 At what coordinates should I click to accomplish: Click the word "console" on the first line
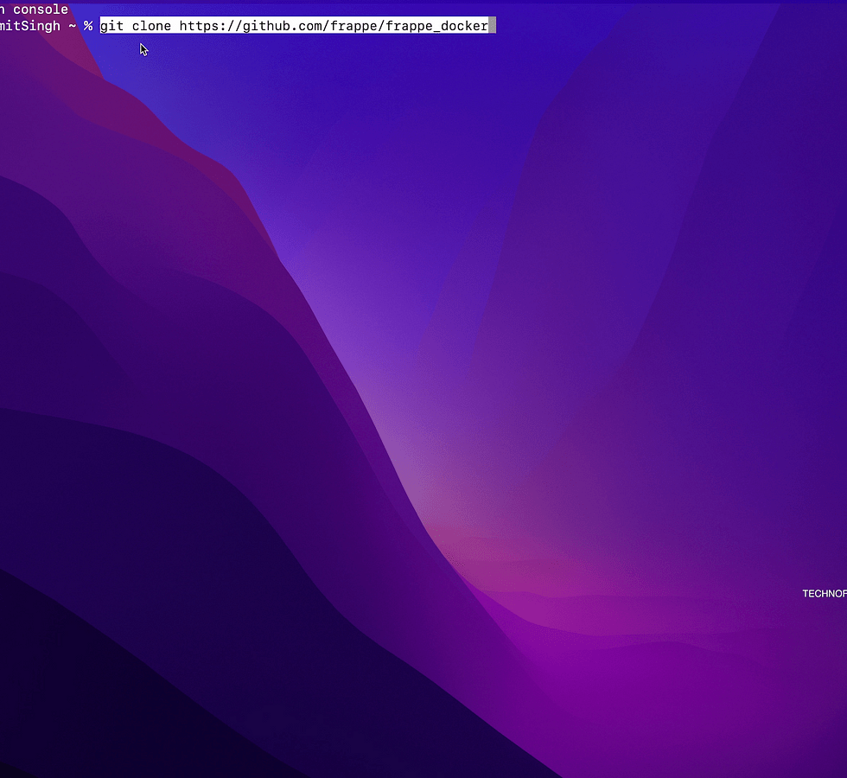pyautogui.click(x=41, y=10)
